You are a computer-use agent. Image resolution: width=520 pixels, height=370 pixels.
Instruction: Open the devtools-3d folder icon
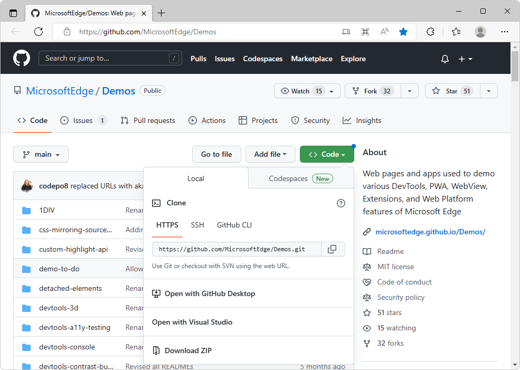26,307
